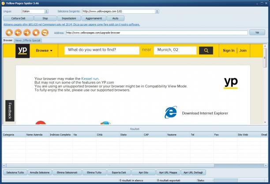This screenshot has height=184, width=270.
Task: Click the orange back arrow icon
Action: coord(18,33)
